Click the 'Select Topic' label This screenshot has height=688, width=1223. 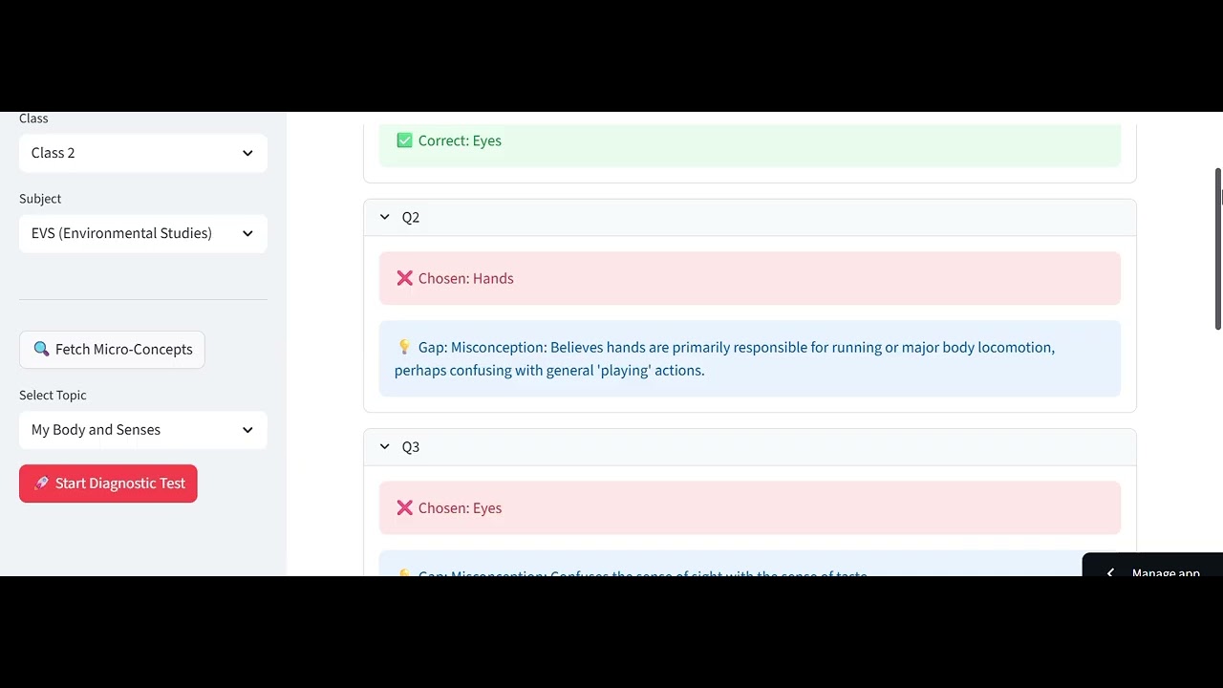pos(53,395)
